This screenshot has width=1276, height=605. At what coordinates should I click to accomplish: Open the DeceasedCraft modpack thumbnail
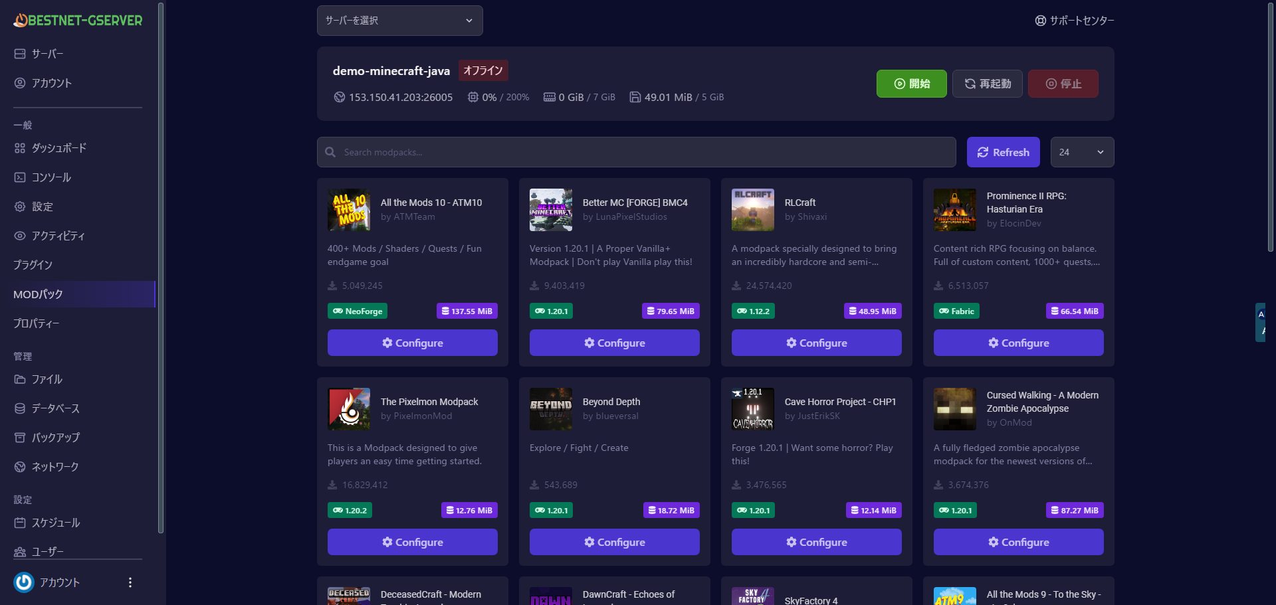[x=349, y=596]
